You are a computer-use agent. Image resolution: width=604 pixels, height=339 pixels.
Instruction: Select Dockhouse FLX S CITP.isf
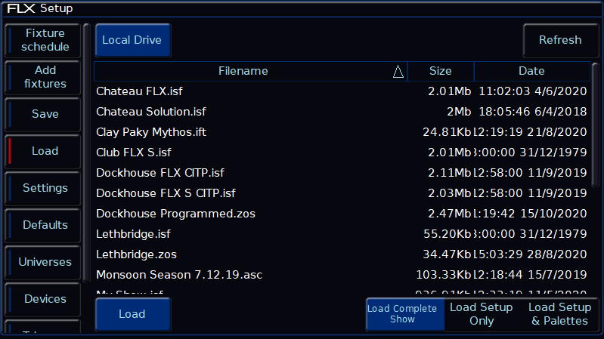coord(341,193)
